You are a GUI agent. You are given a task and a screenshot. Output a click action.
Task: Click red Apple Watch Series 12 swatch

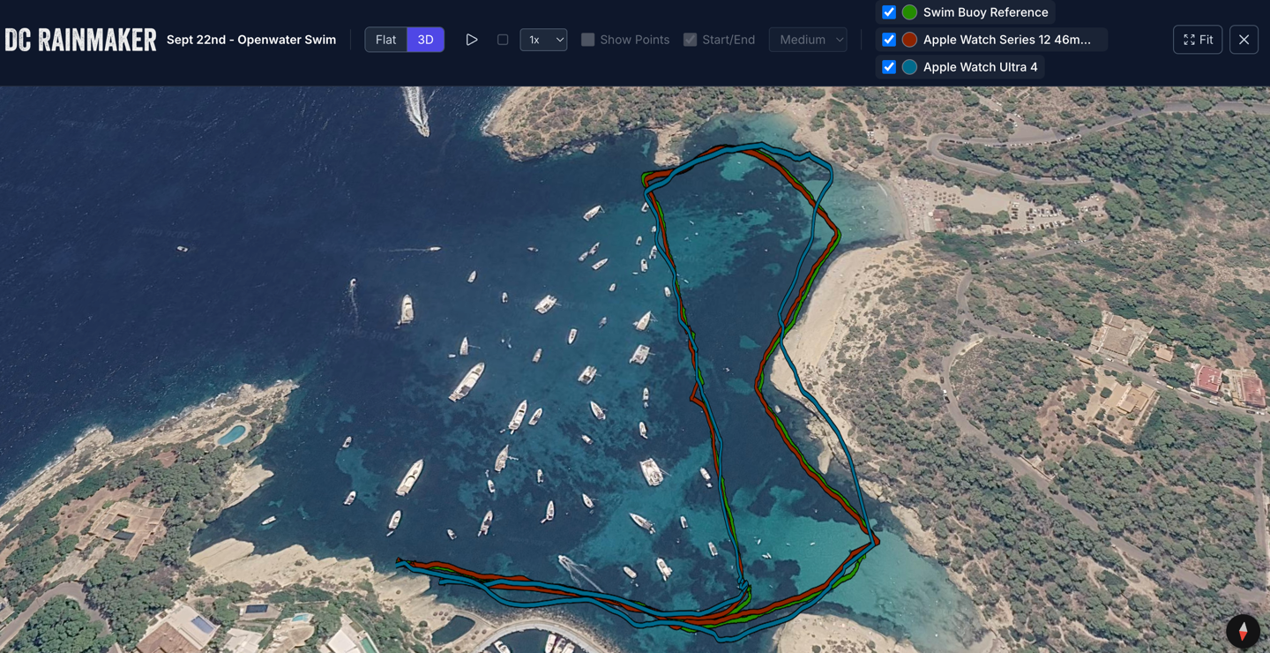click(909, 40)
